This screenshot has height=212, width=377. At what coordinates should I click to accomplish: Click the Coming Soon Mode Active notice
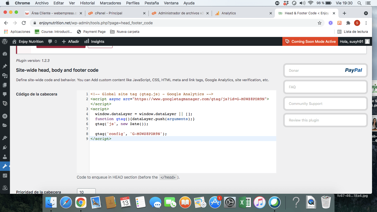click(x=310, y=41)
